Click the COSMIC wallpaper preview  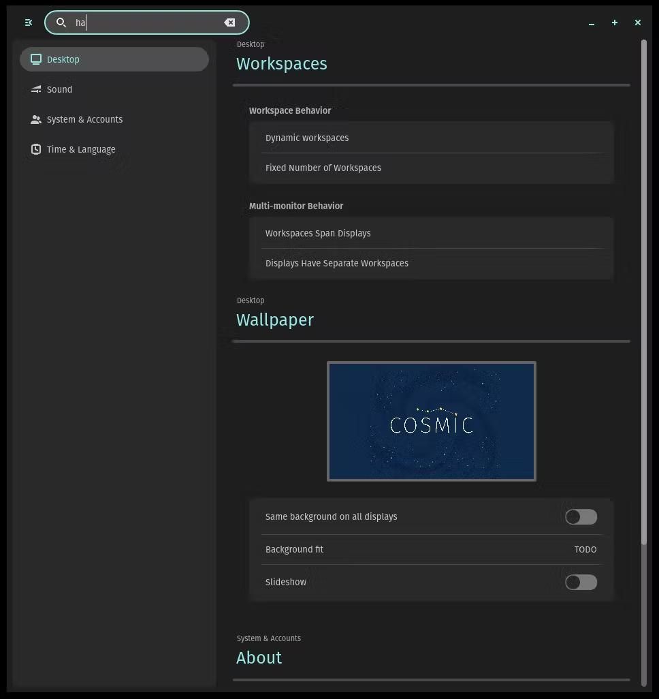[x=432, y=421]
